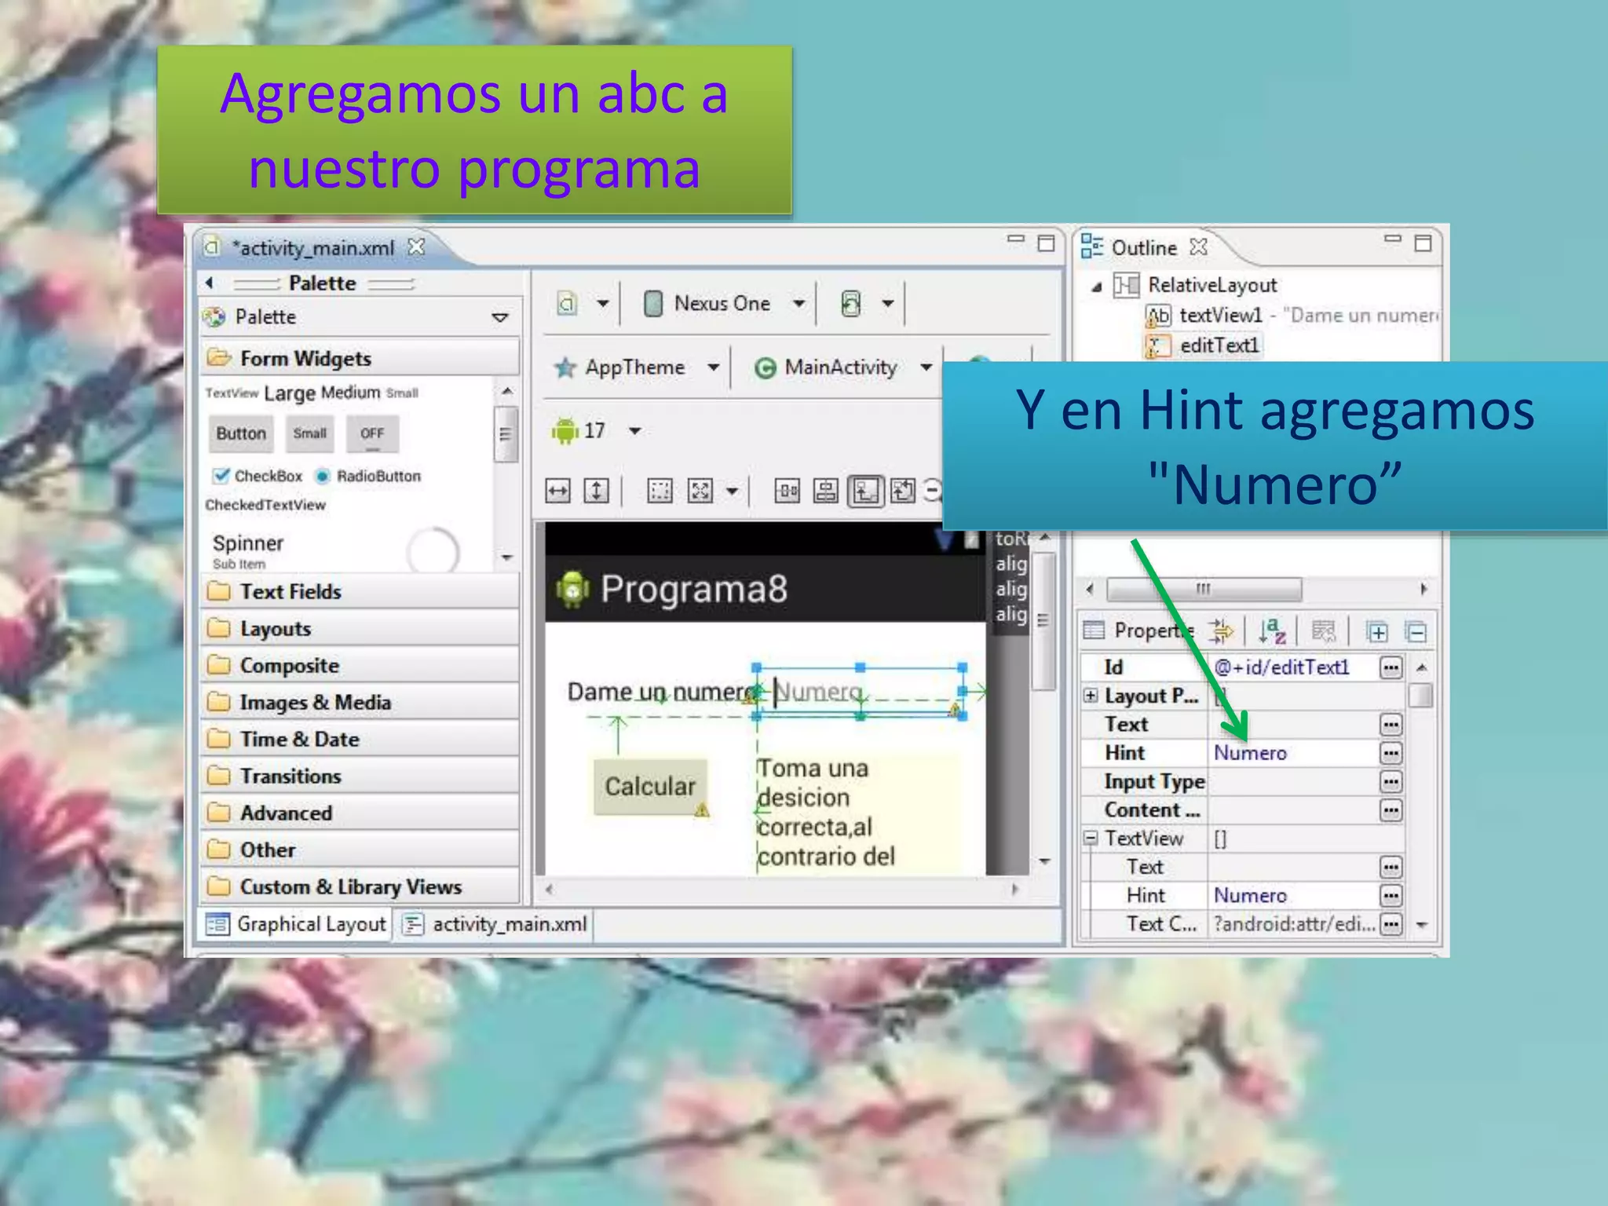The image size is (1608, 1206).
Task: Collapse all properties with minus icon
Action: [1416, 631]
